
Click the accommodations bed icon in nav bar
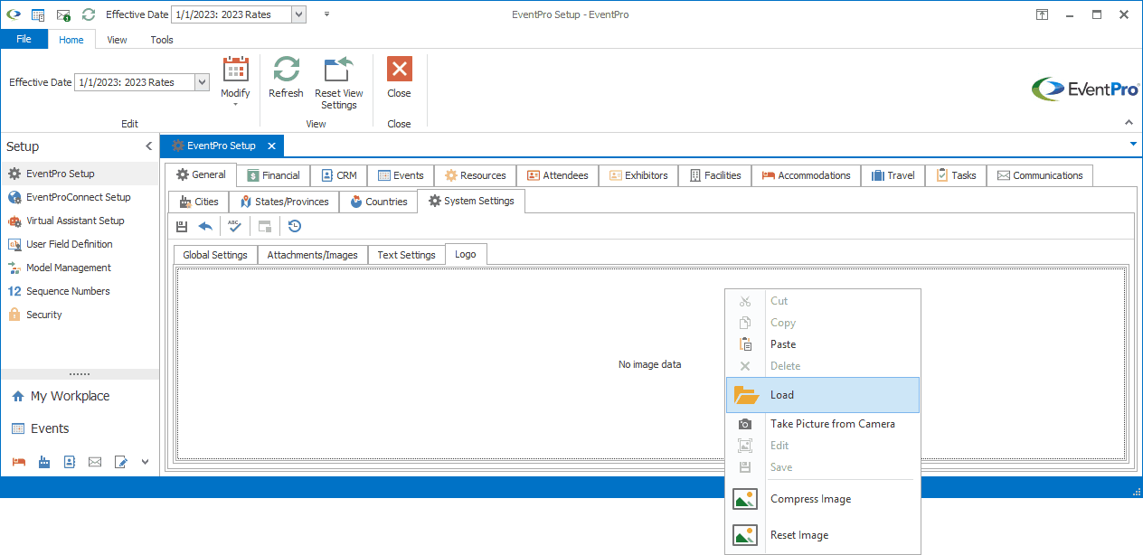click(18, 462)
